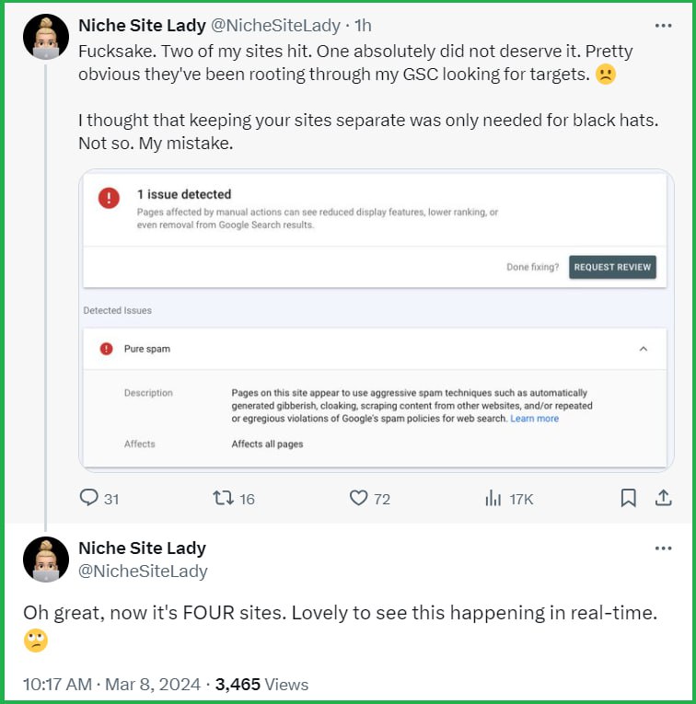Like the tweet with 72 hearts
Viewport: 696px width, 704px height.
(x=358, y=498)
